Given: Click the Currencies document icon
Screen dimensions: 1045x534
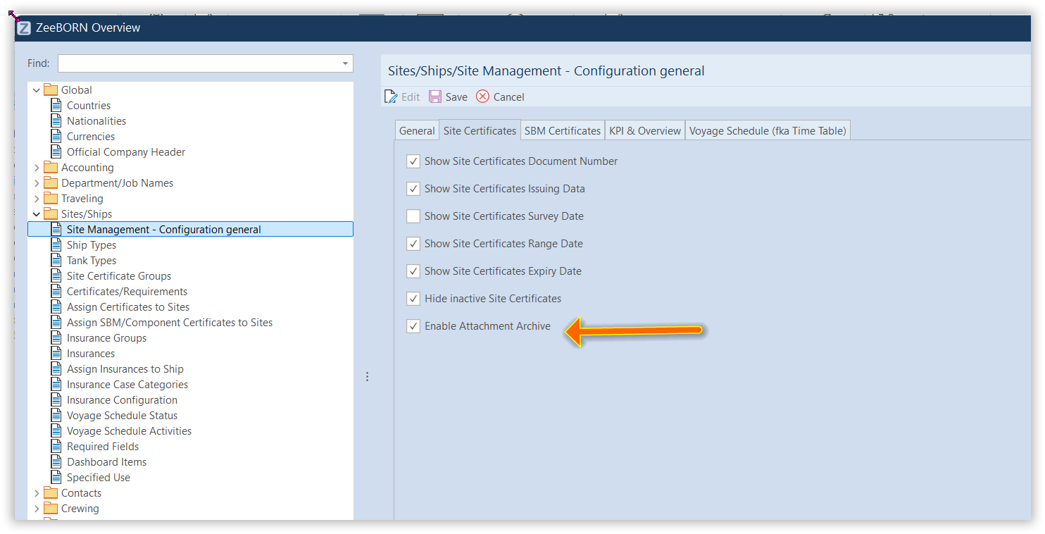Looking at the screenshot, I should pyautogui.click(x=56, y=137).
